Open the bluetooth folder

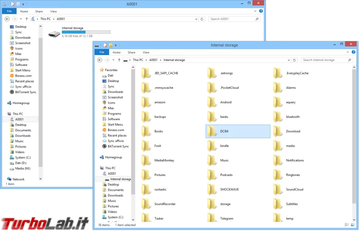coord(286,117)
